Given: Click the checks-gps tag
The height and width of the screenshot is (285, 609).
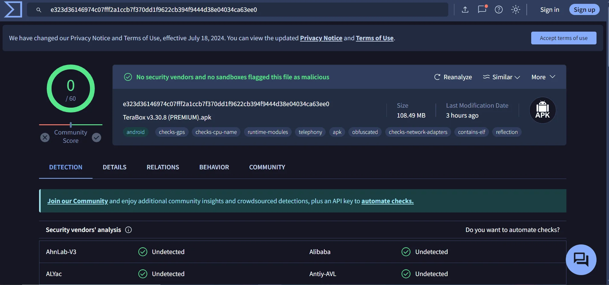Looking at the screenshot, I should click(172, 132).
